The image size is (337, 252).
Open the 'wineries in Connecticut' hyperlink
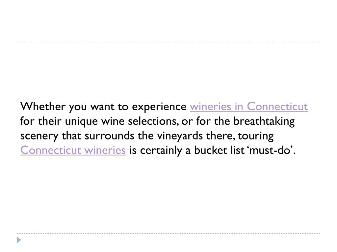pyautogui.click(x=249, y=107)
